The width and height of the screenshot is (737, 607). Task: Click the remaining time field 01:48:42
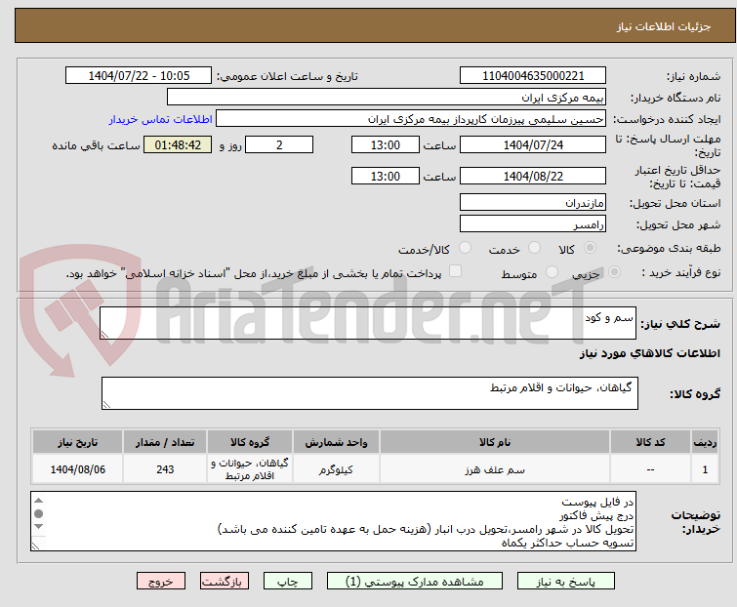point(178,144)
